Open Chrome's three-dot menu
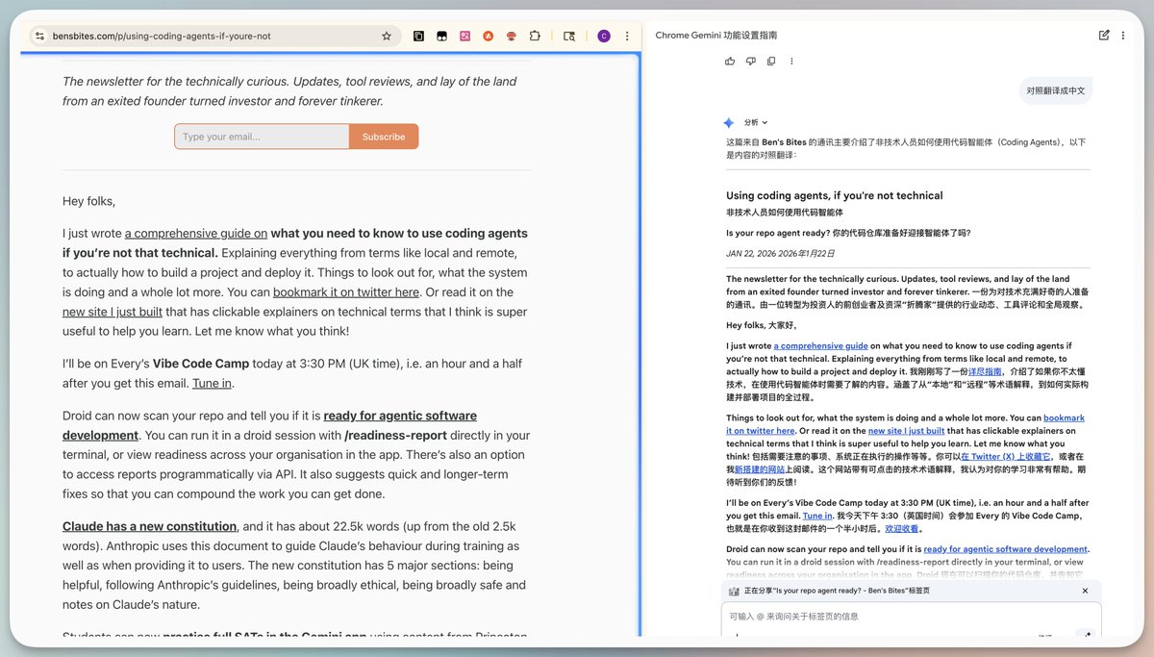The height and width of the screenshot is (657, 1154). tap(627, 37)
